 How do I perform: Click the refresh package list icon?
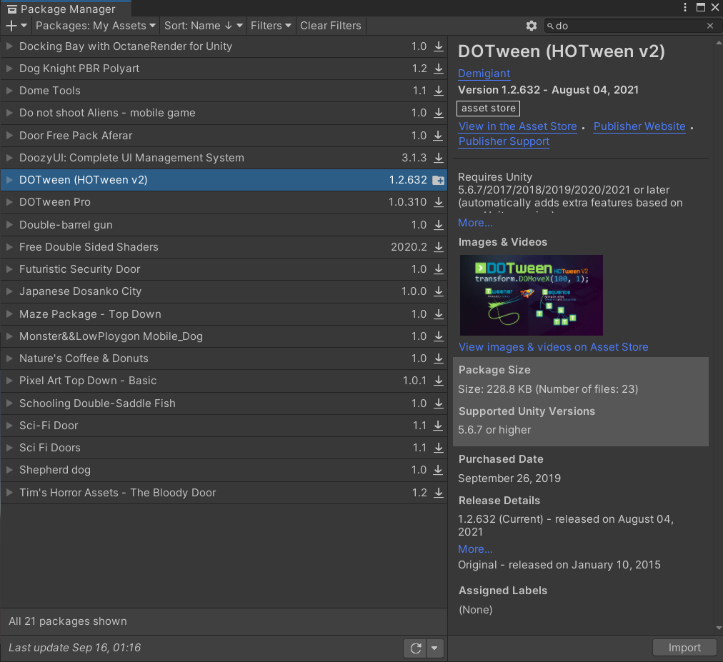tap(416, 648)
